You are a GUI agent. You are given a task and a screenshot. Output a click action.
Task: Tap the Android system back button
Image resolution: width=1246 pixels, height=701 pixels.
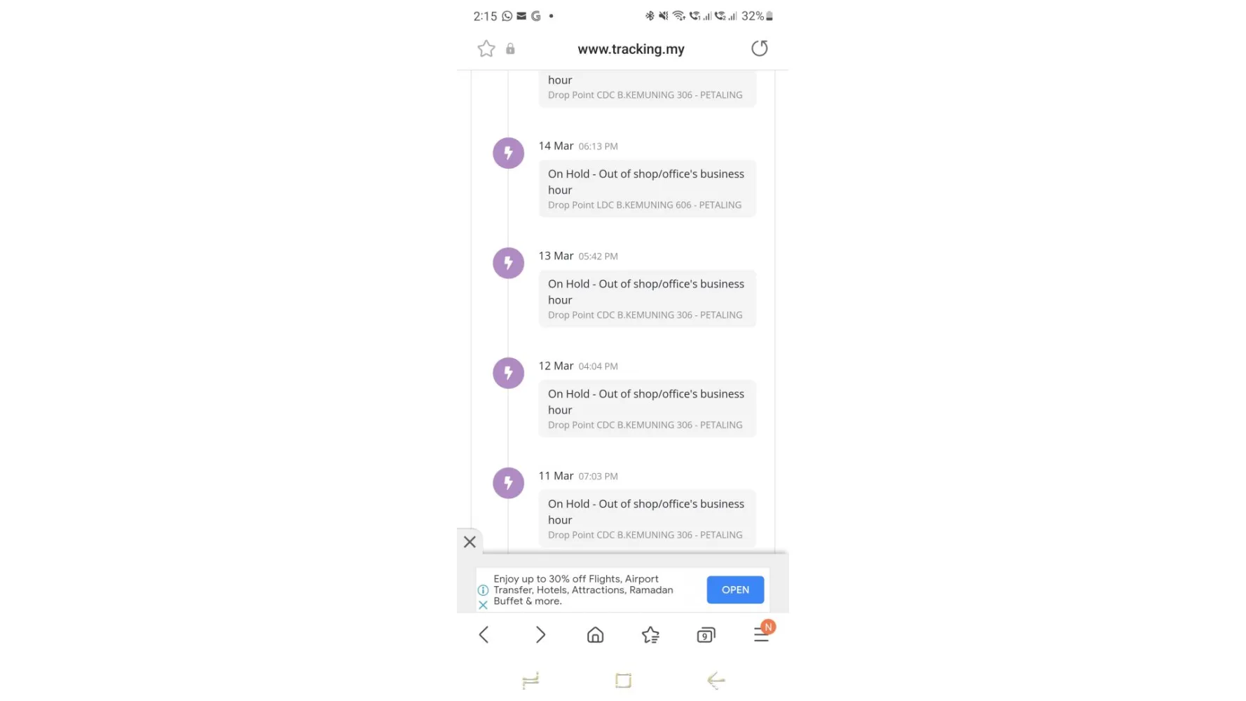pos(716,680)
